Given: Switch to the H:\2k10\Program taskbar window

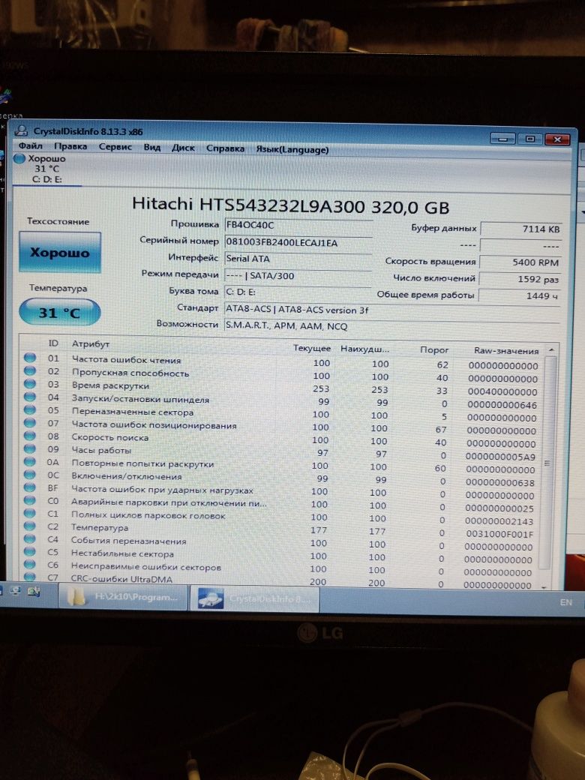Looking at the screenshot, I should 123,598.
